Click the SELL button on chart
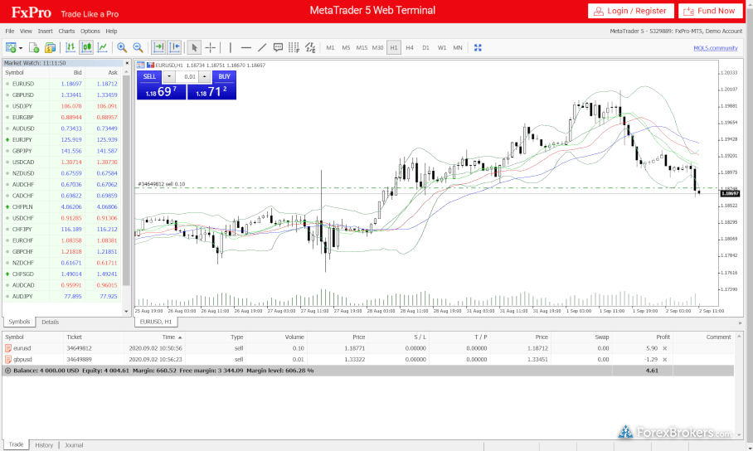 coord(149,77)
